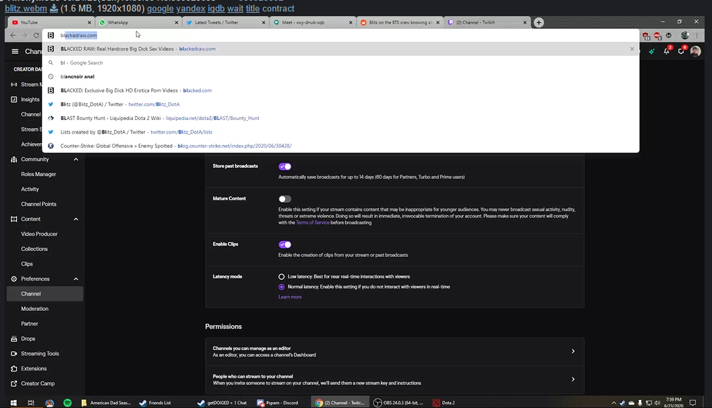Show hidden system tray icons
The height and width of the screenshot is (408, 712).
pyautogui.click(x=614, y=403)
